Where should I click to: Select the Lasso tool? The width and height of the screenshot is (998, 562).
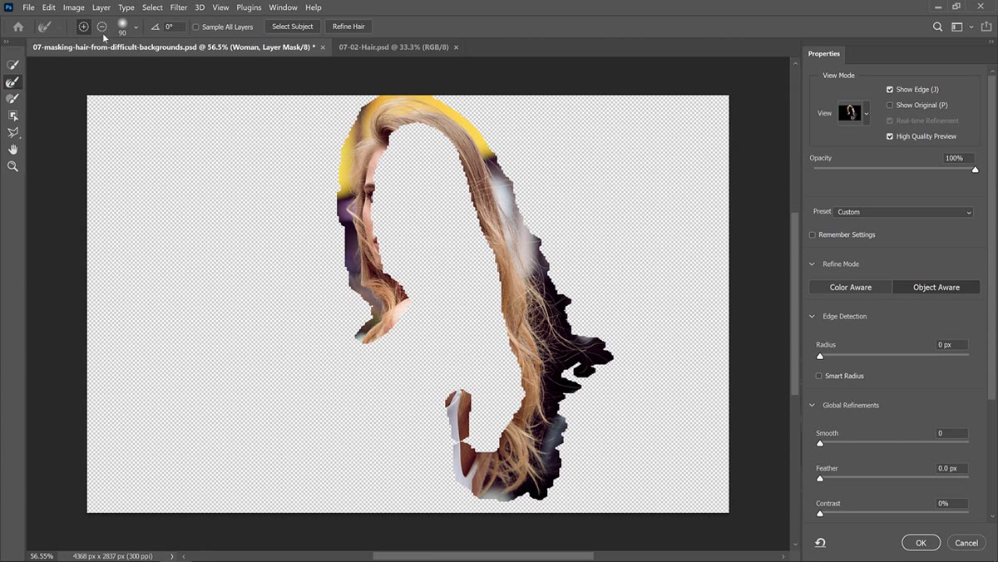12,132
